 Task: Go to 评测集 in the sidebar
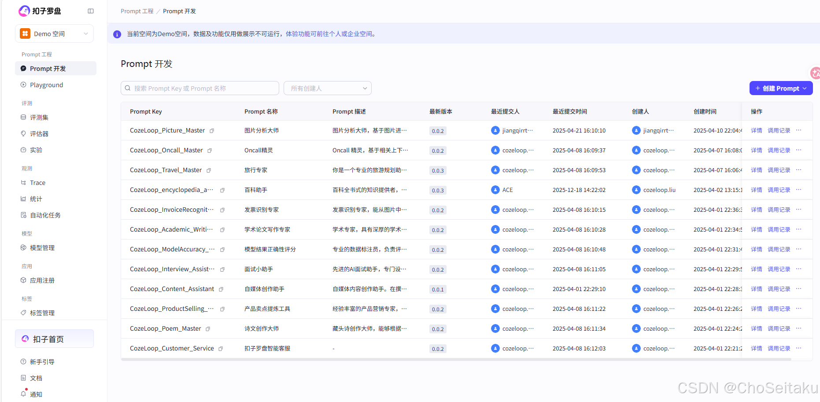click(55, 117)
